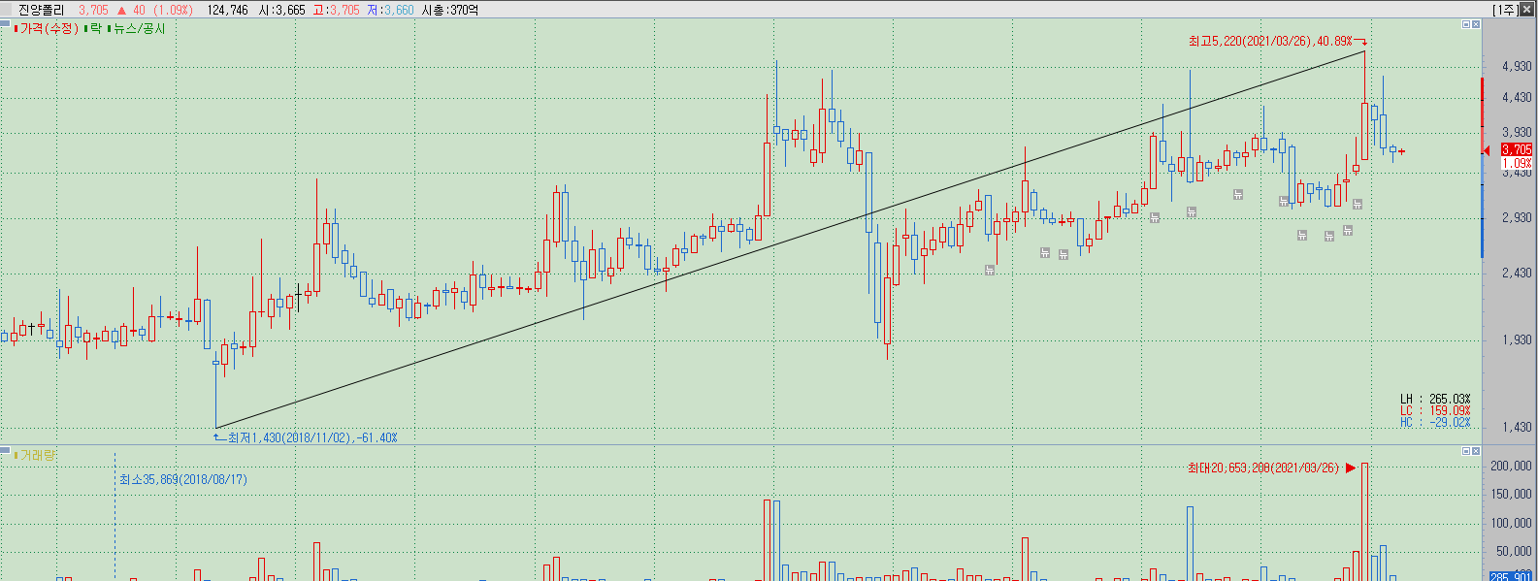Open the [1주] period selector

[1505, 10]
